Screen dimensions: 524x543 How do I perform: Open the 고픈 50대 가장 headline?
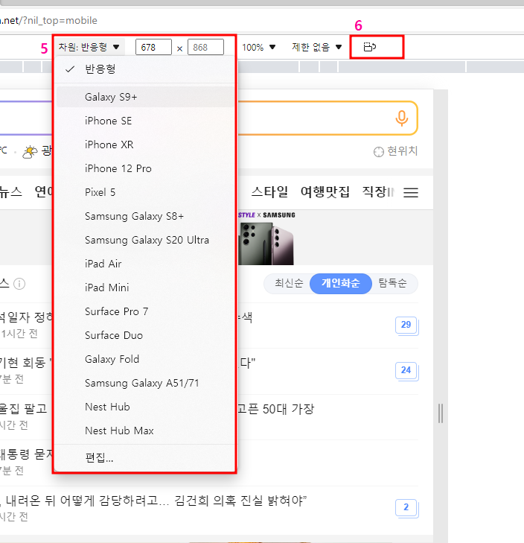276,410
